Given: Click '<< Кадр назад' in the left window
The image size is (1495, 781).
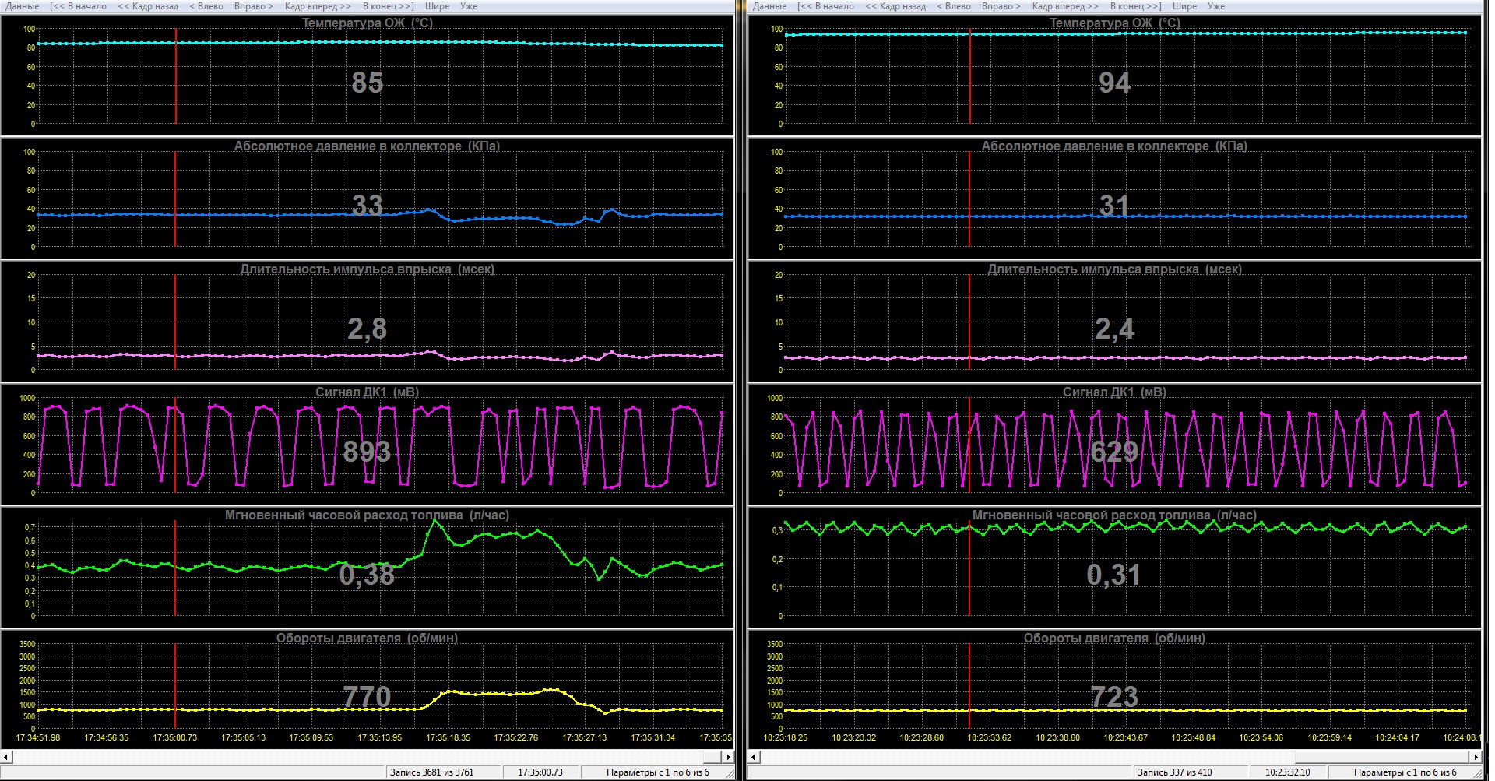Looking at the screenshot, I should click(x=148, y=6).
